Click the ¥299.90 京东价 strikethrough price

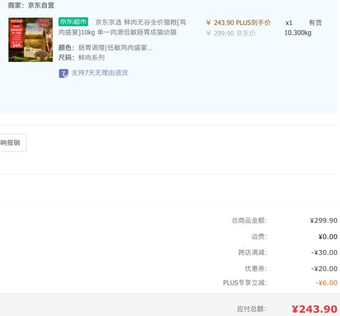point(231,33)
